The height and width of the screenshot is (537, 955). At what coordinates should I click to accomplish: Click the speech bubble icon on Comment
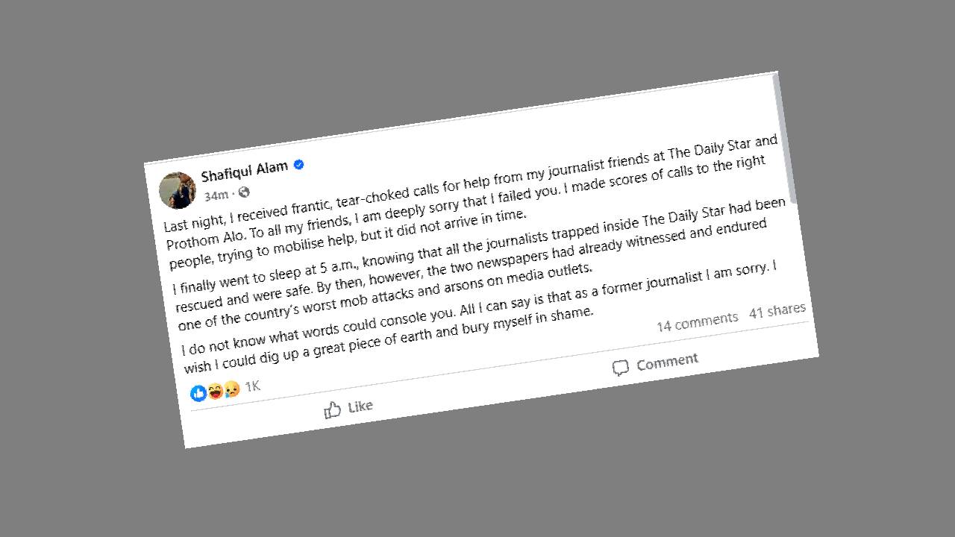(x=620, y=368)
